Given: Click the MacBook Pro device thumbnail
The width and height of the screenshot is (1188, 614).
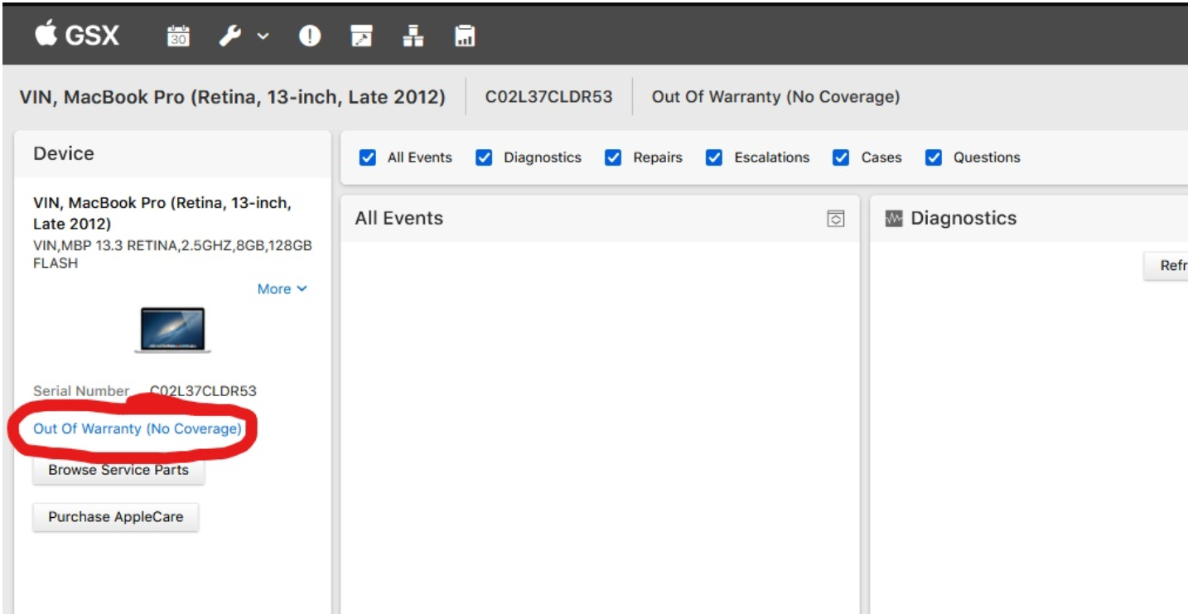Looking at the screenshot, I should point(172,330).
